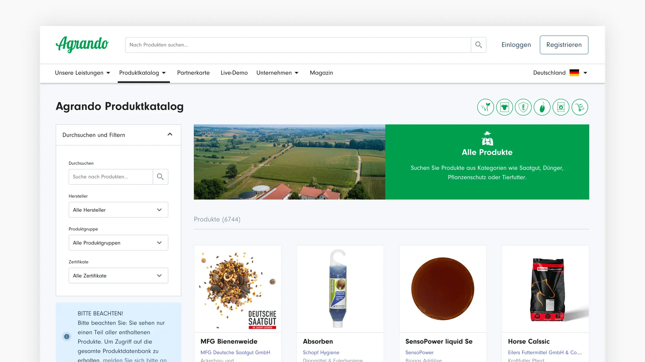
Task: Select the animal feed cow category icon
Action: [x=504, y=107]
